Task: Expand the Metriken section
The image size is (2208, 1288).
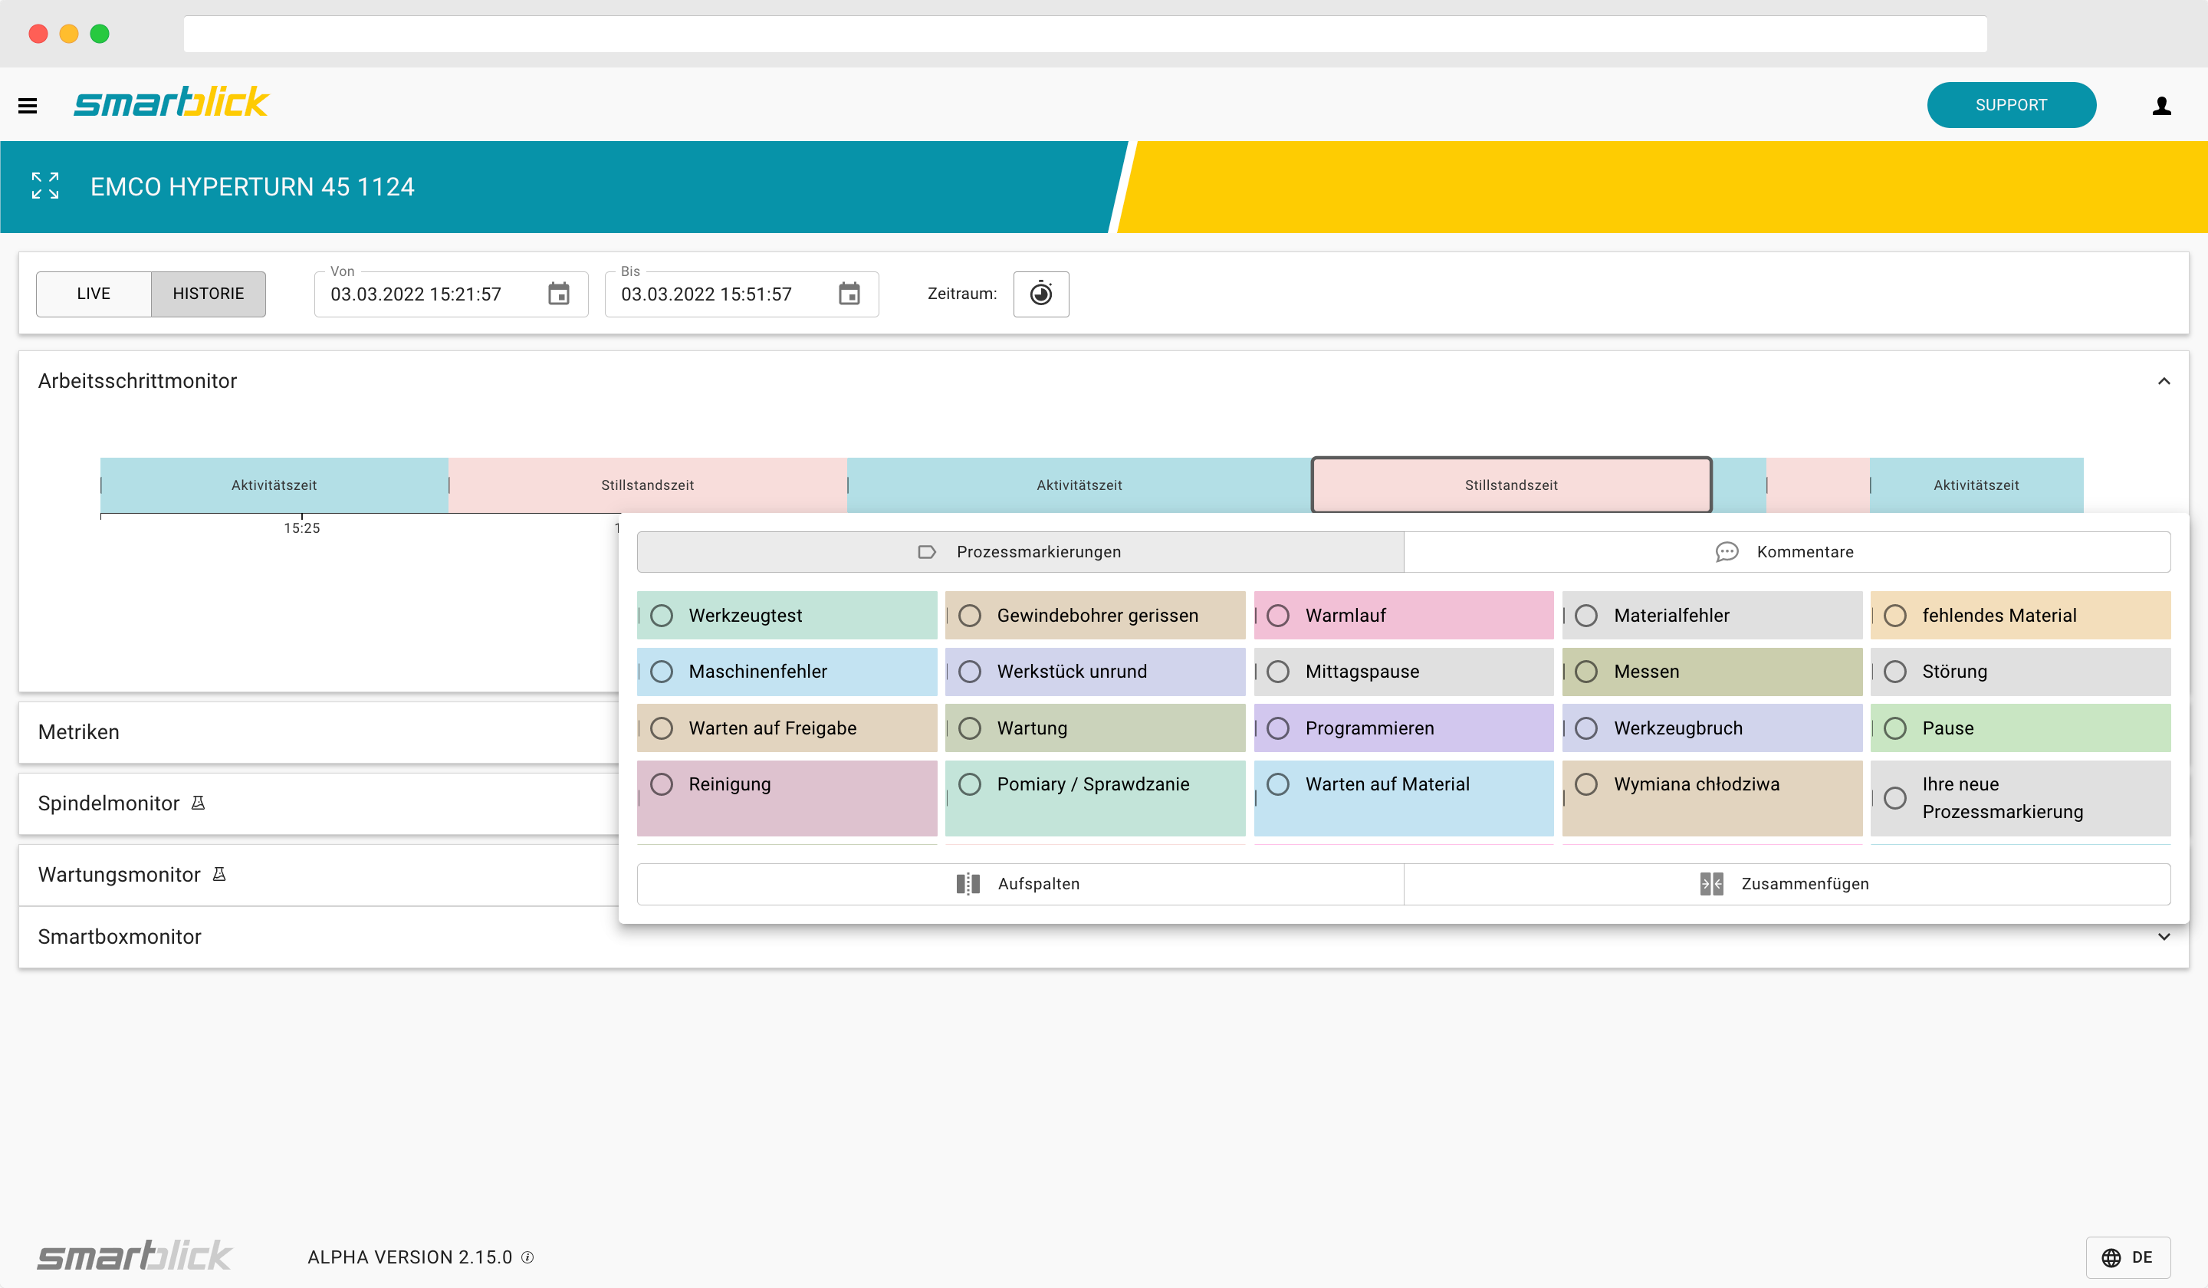Action: click(79, 731)
